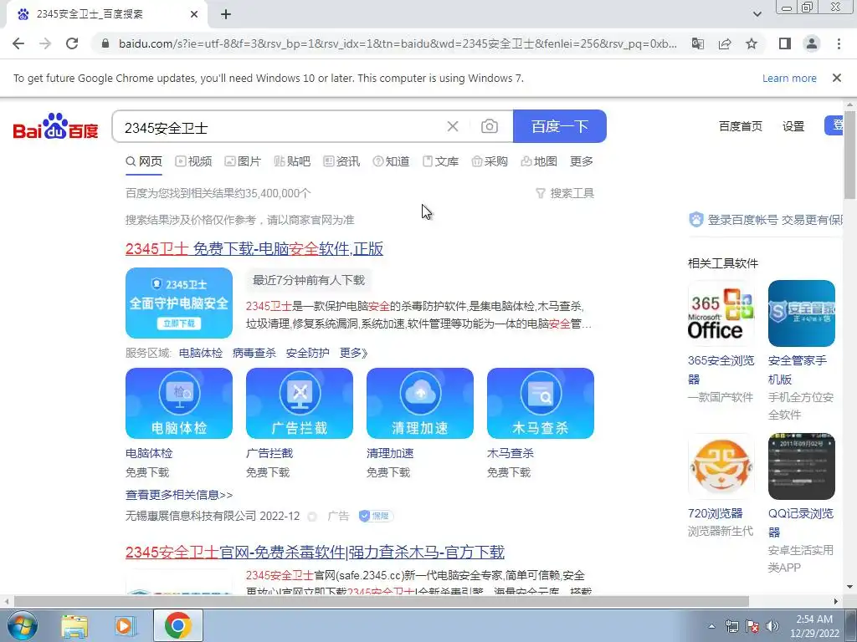Click the share page icon

point(725,43)
